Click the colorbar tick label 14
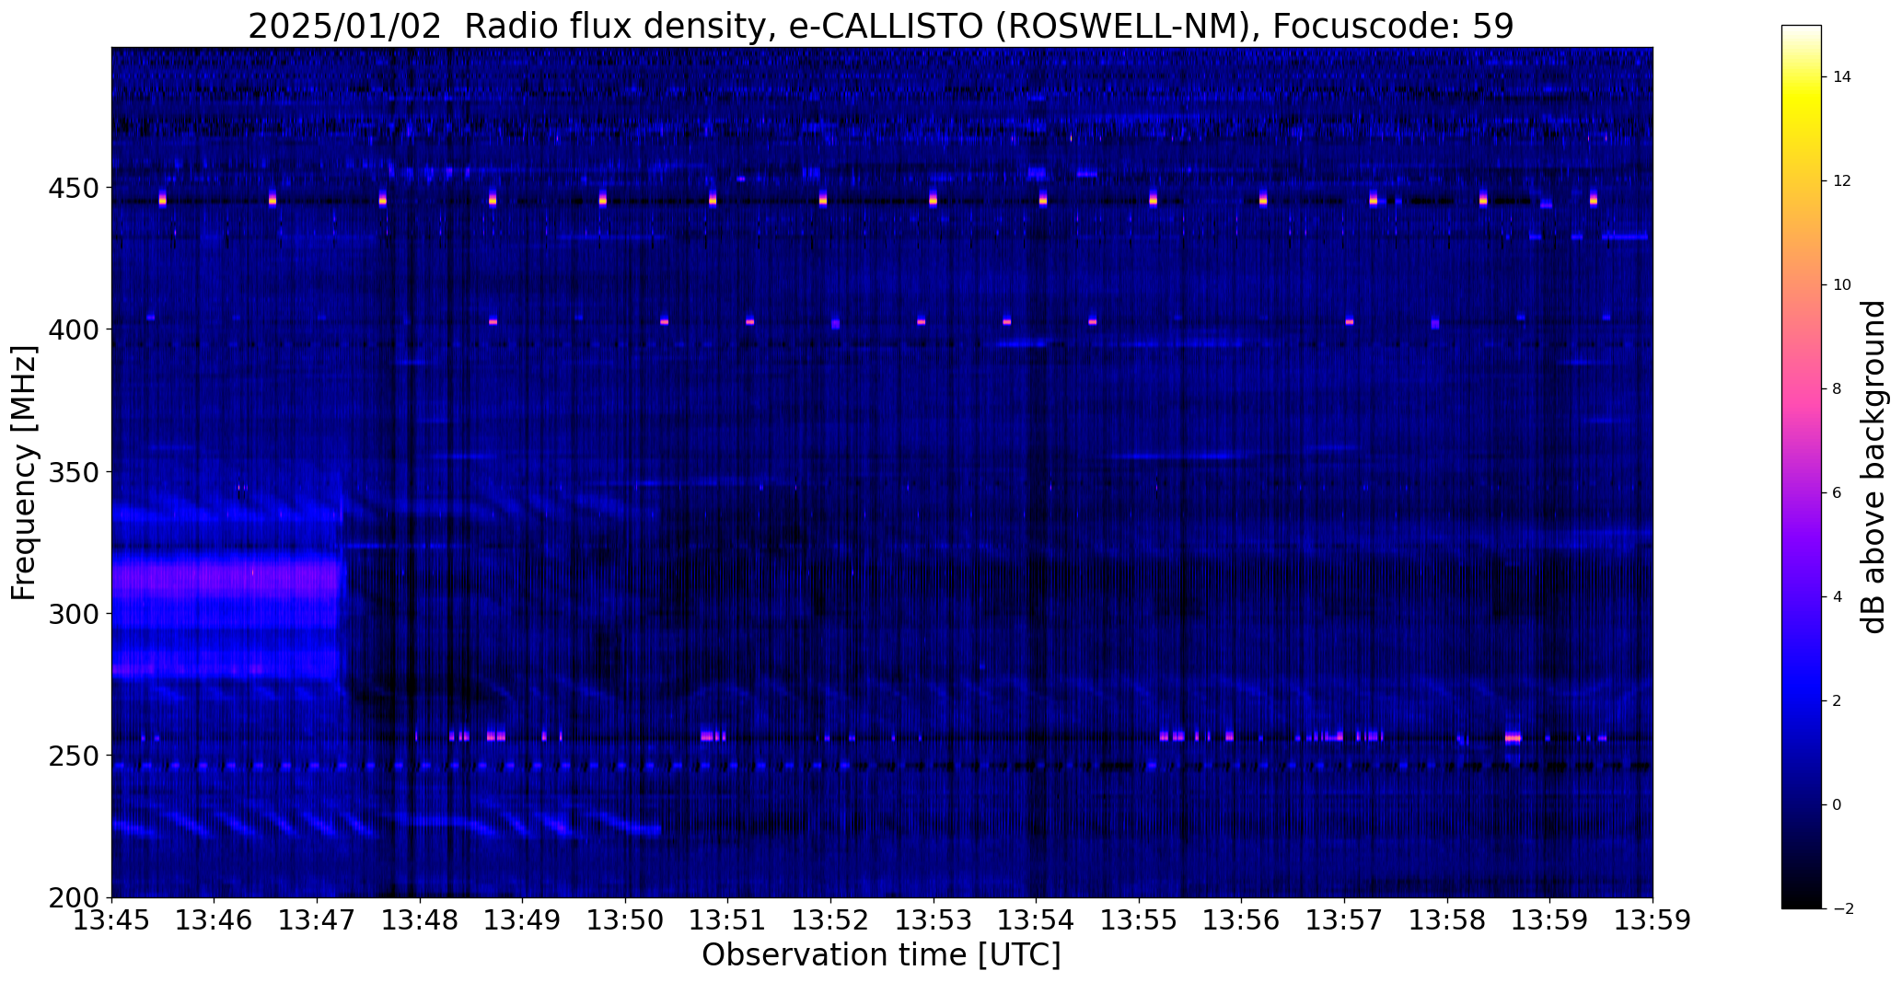The image size is (1902, 982). click(1841, 77)
